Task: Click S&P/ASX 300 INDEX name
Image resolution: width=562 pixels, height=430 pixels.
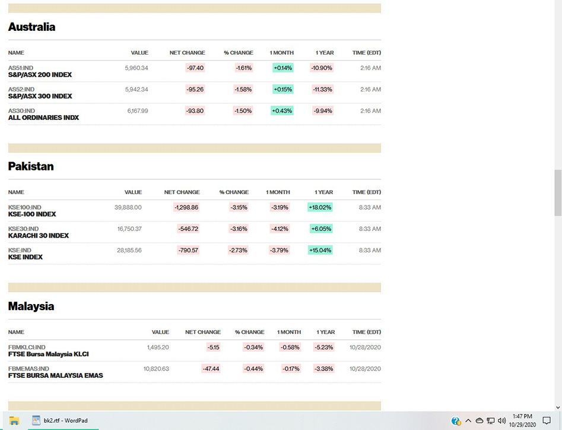Action: click(40, 96)
